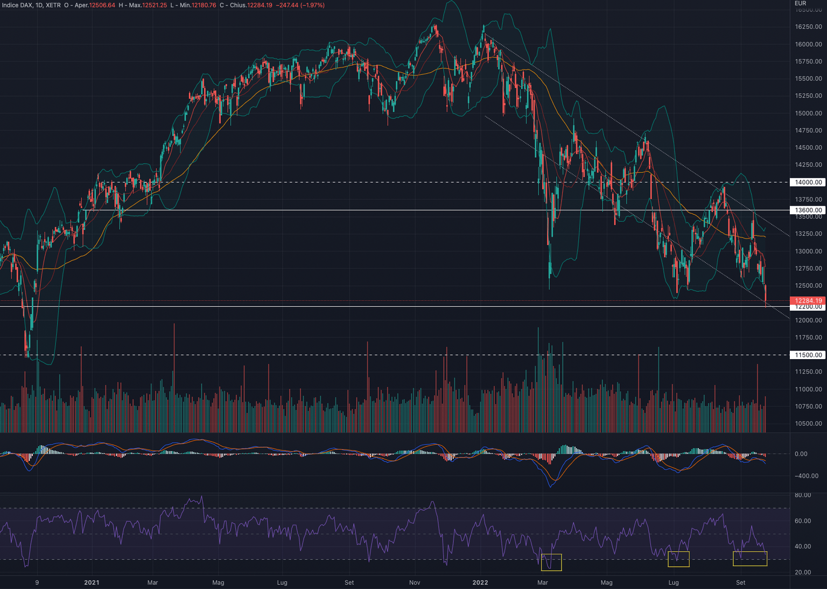Click the 11500.00 horizontal line price label

pos(808,355)
